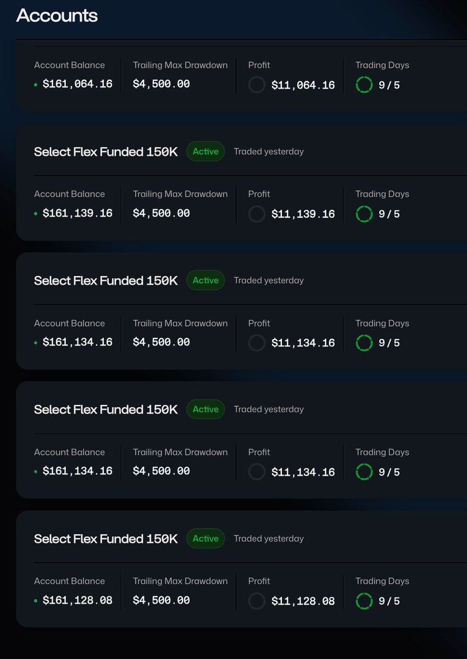Click the Active badge above $161,128.08 balance

pyautogui.click(x=205, y=539)
